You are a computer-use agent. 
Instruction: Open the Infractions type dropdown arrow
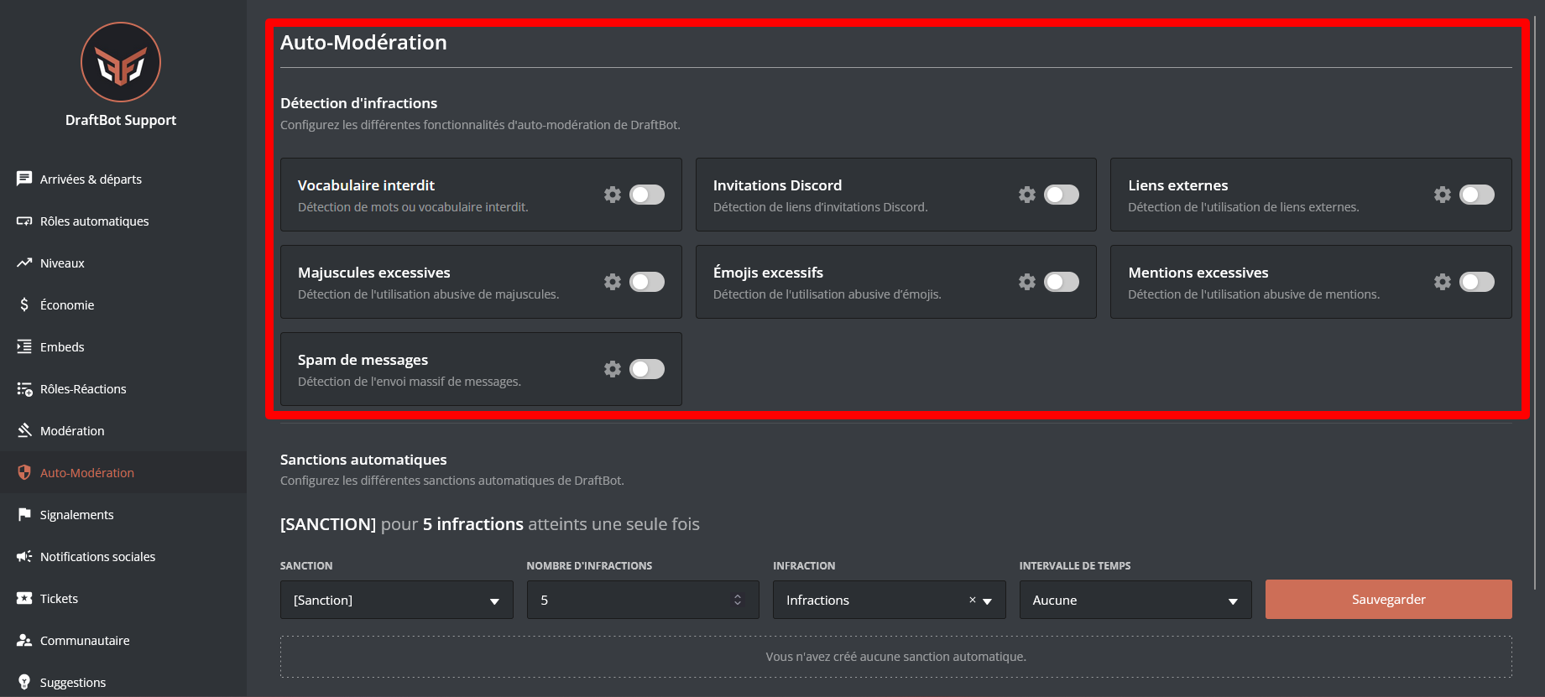click(988, 601)
